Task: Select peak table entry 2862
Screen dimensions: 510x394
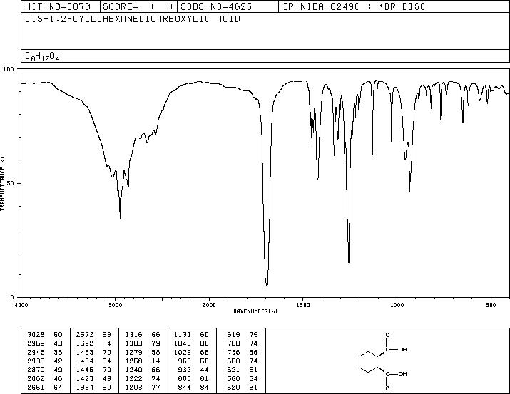Action: click(36, 378)
